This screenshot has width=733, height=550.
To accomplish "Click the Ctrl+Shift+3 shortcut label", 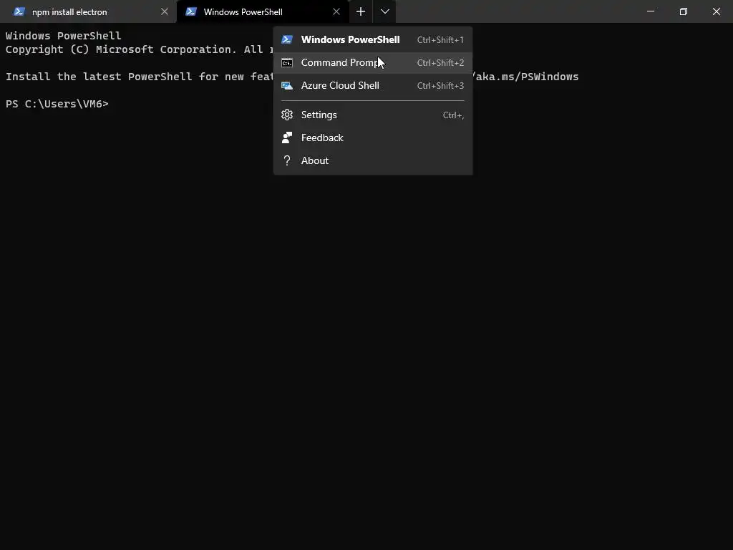I will 440,86.
